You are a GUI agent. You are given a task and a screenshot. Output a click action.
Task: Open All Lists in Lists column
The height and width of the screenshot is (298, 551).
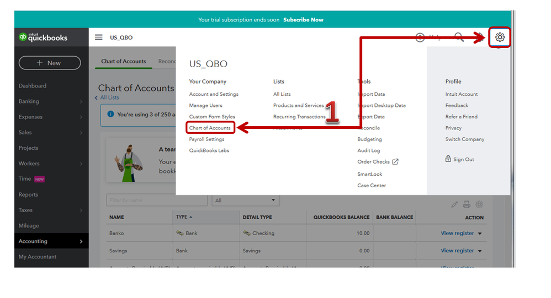(282, 94)
